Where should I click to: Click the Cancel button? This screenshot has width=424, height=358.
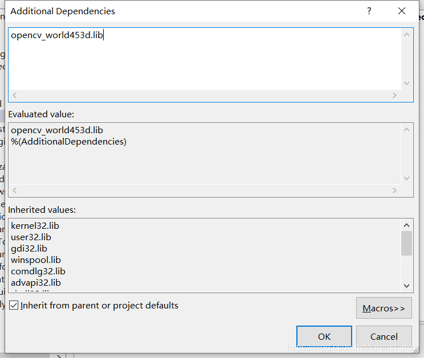pyautogui.click(x=384, y=336)
